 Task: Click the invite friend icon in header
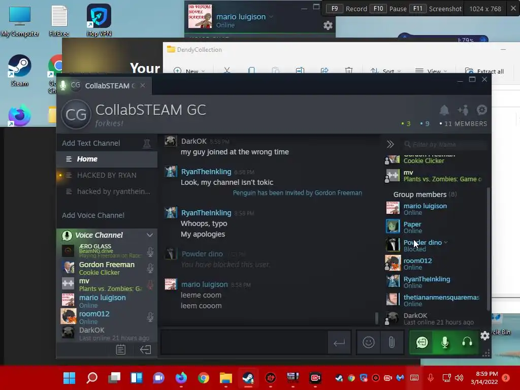click(x=463, y=110)
